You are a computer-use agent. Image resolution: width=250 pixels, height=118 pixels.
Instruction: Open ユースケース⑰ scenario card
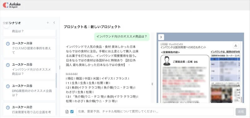click(x=29, y=109)
